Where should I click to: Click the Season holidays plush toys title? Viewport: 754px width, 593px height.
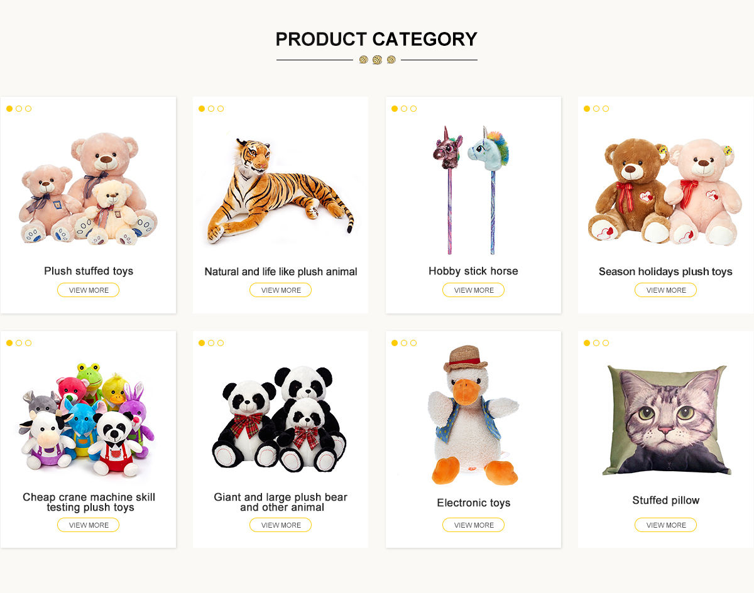(x=665, y=272)
